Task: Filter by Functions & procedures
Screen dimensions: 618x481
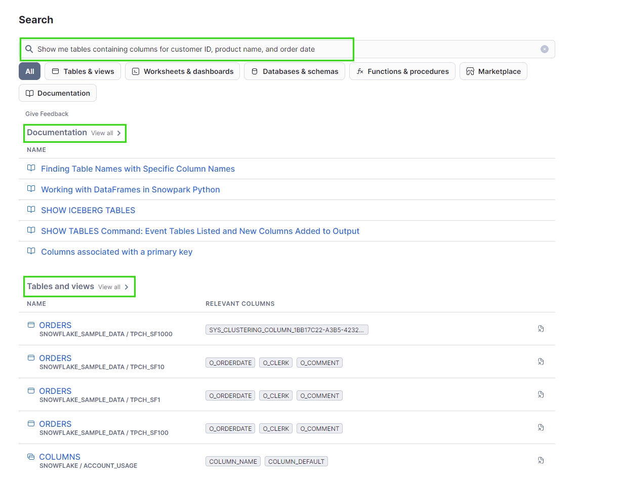Action: 402,71
